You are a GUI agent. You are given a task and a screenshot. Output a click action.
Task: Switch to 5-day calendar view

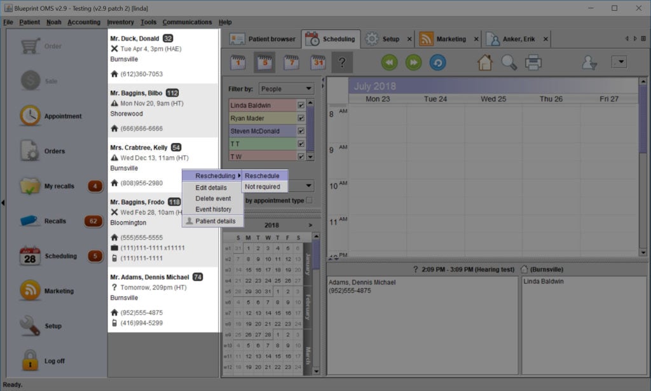[x=264, y=62]
